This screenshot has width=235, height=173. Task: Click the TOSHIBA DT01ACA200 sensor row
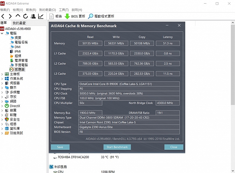86,157
